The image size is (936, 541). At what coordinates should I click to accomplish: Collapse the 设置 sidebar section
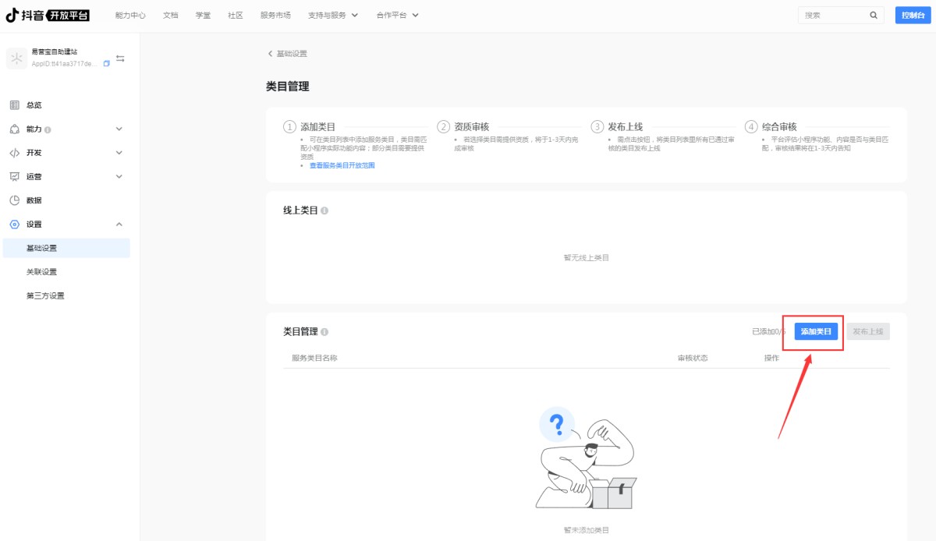(x=119, y=225)
